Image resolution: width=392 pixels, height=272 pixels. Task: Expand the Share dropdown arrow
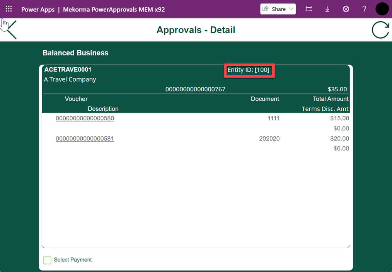[291, 9]
